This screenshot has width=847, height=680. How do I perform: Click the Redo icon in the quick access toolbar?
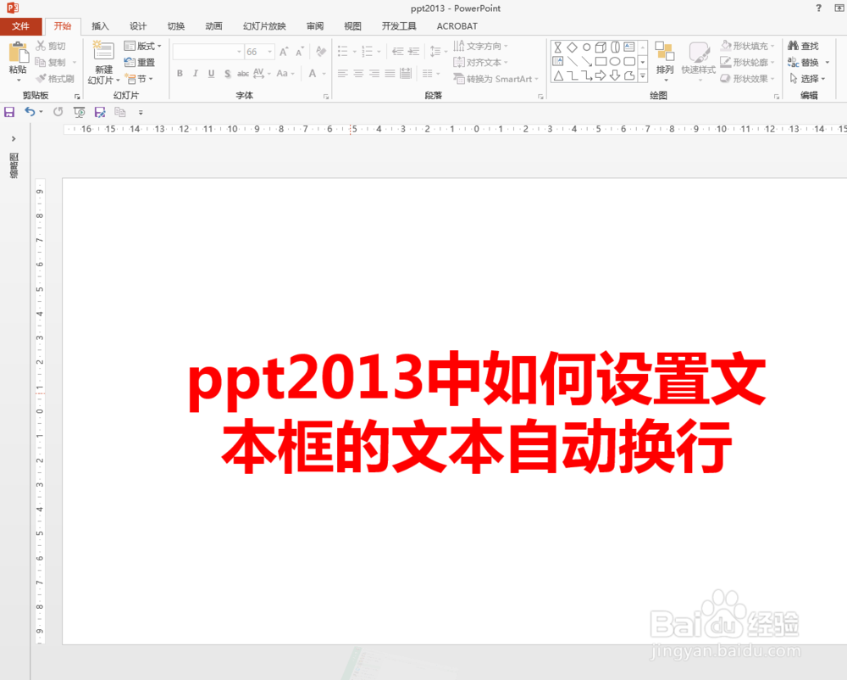pyautogui.click(x=58, y=112)
